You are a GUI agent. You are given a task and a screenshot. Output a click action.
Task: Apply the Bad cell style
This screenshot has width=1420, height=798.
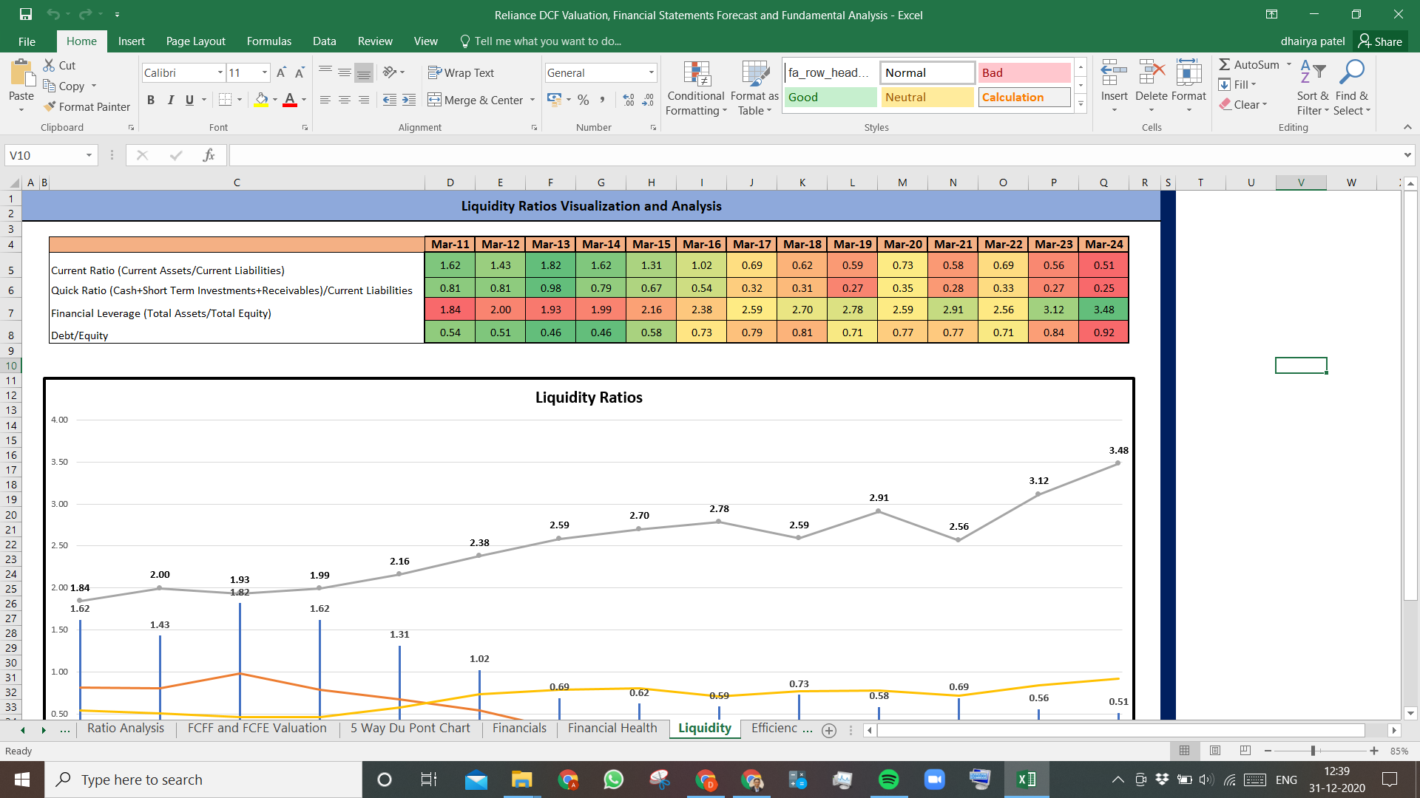click(x=1024, y=72)
